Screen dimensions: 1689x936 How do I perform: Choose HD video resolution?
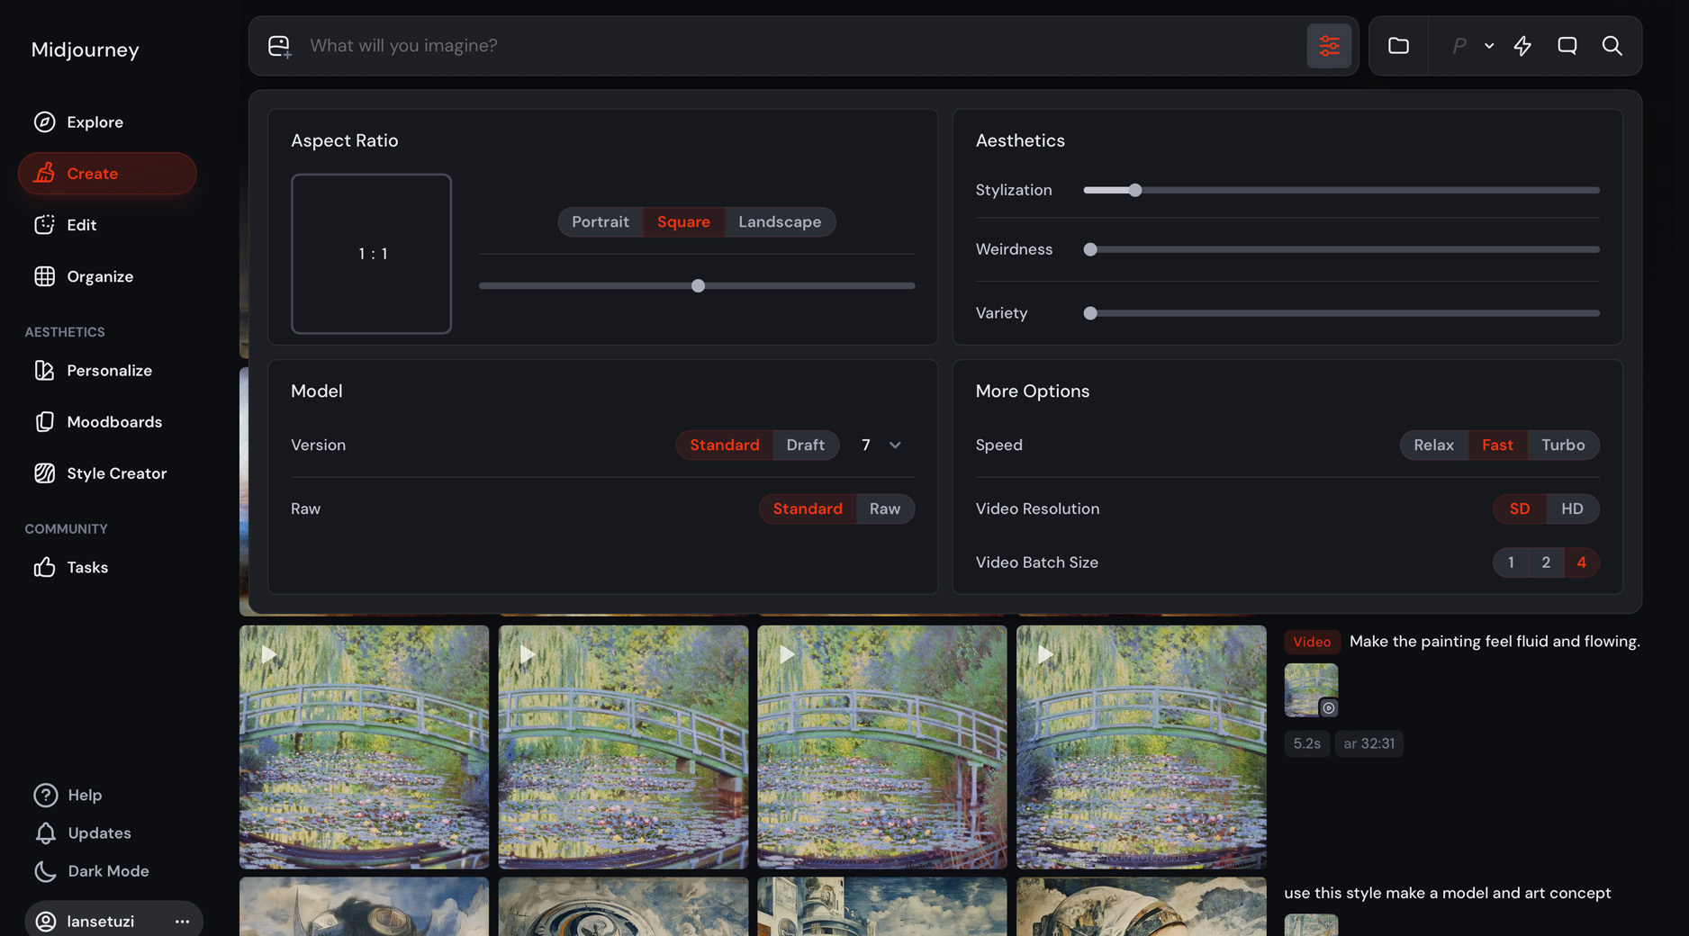1572,509
